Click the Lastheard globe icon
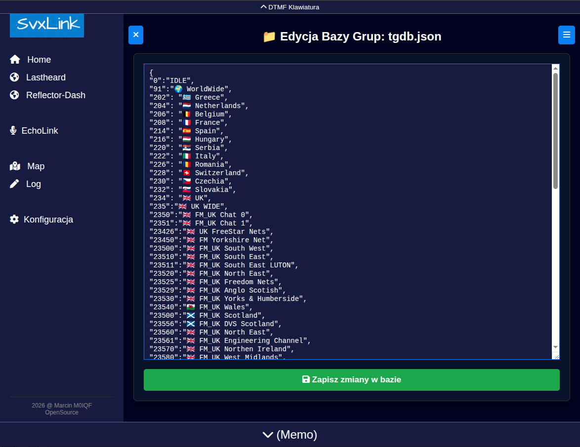 coord(14,77)
